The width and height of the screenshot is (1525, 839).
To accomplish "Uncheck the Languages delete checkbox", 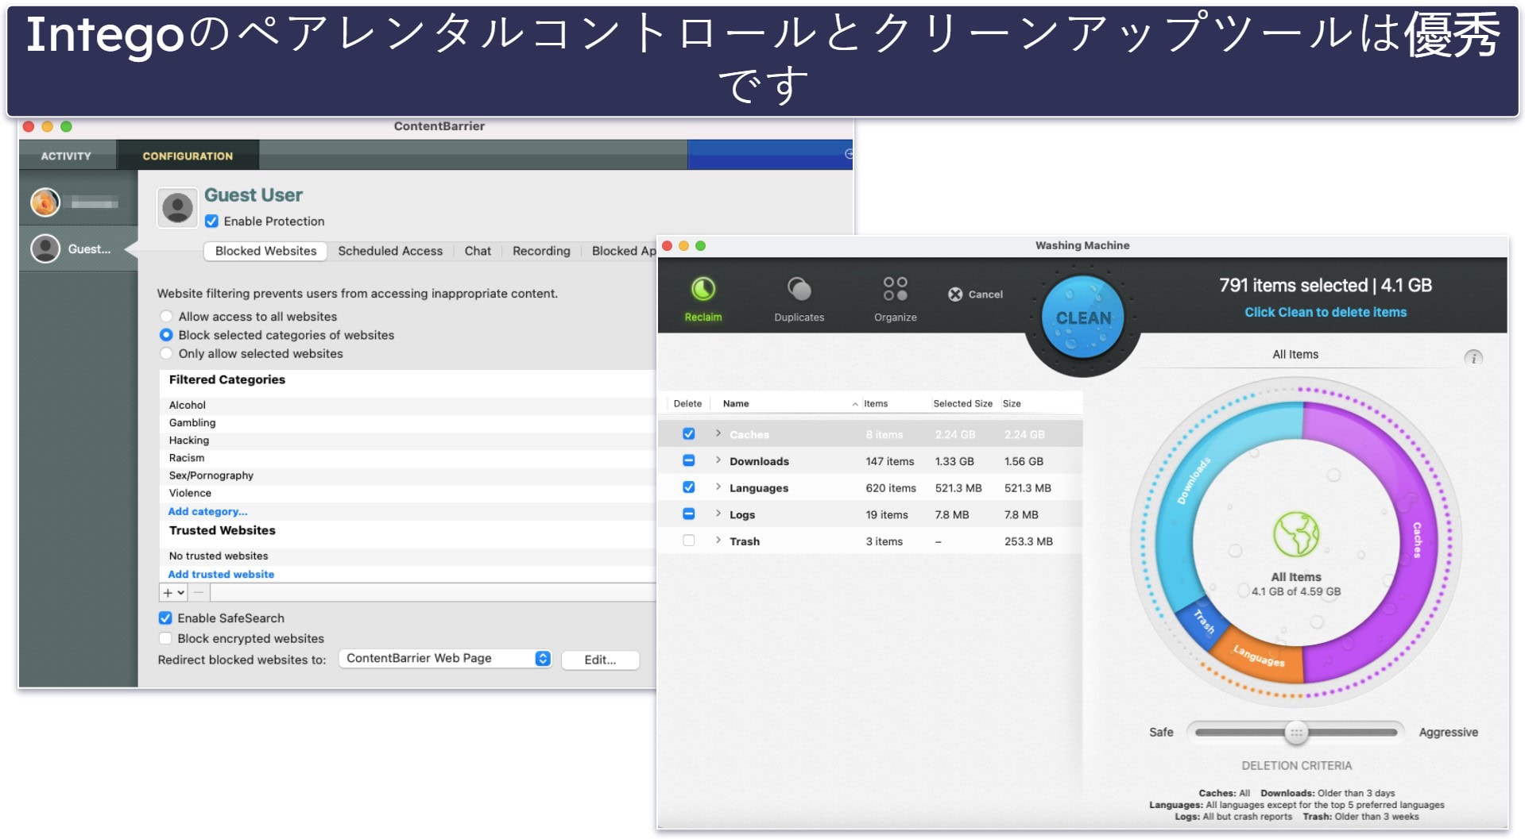I will coord(689,487).
